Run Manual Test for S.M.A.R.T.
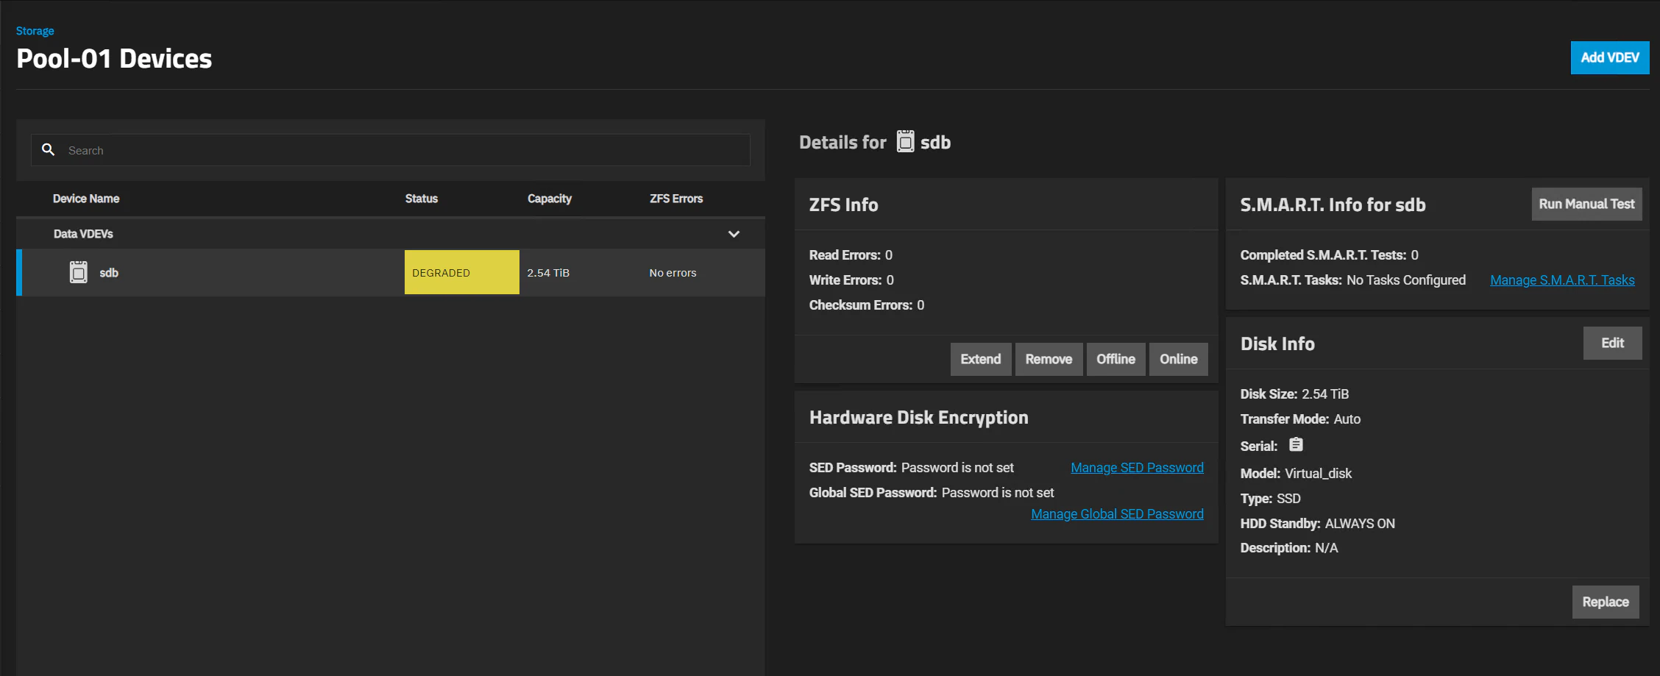Viewport: 1660px width, 676px height. (x=1587, y=204)
